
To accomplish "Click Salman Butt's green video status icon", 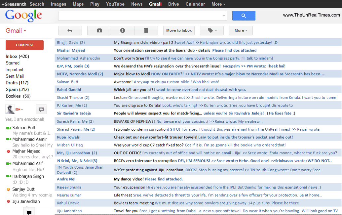I will 9,128.
